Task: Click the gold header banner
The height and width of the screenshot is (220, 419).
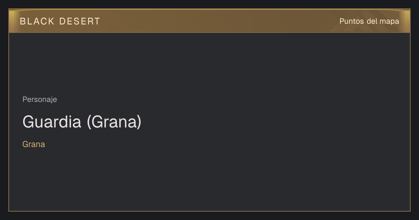Action: (x=209, y=21)
